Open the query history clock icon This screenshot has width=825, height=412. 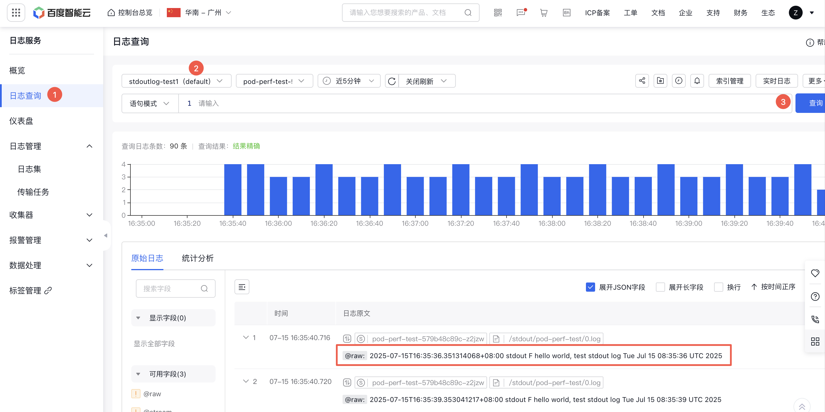679,81
